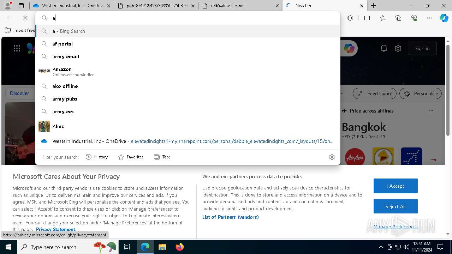Open the Manage Preferences link

pyautogui.click(x=395, y=226)
